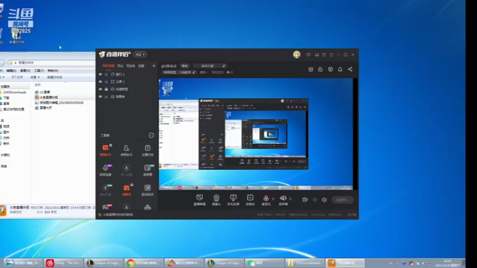This screenshot has width=477, height=268.
Task: Open the user avatar in title bar
Action: pyautogui.click(x=296, y=54)
